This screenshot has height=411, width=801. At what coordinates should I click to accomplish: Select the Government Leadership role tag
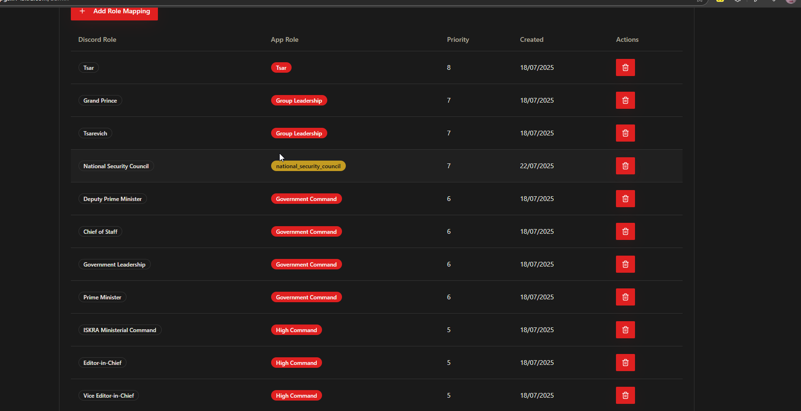tap(114, 264)
